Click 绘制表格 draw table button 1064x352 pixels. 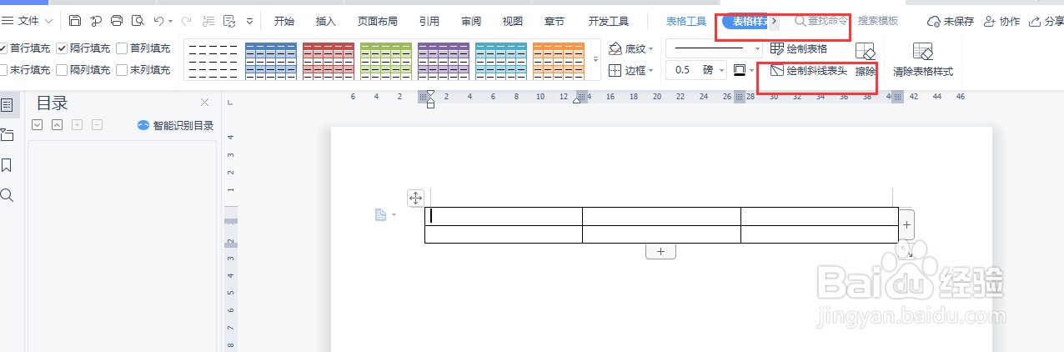pos(799,49)
